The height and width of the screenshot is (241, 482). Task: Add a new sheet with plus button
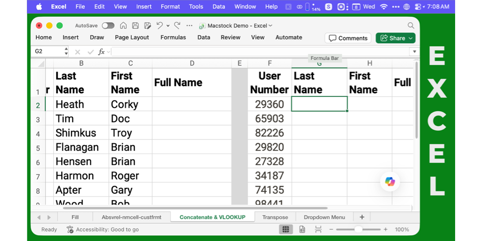coord(362,217)
